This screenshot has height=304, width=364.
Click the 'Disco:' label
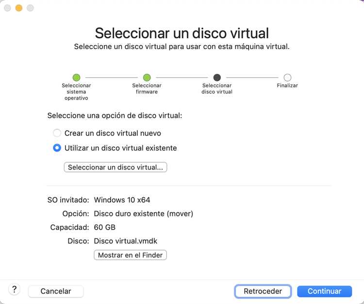pos(78,241)
